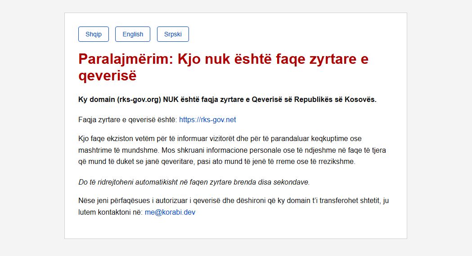Select the English language button
Screen dimensions: 472x256
click(133, 34)
